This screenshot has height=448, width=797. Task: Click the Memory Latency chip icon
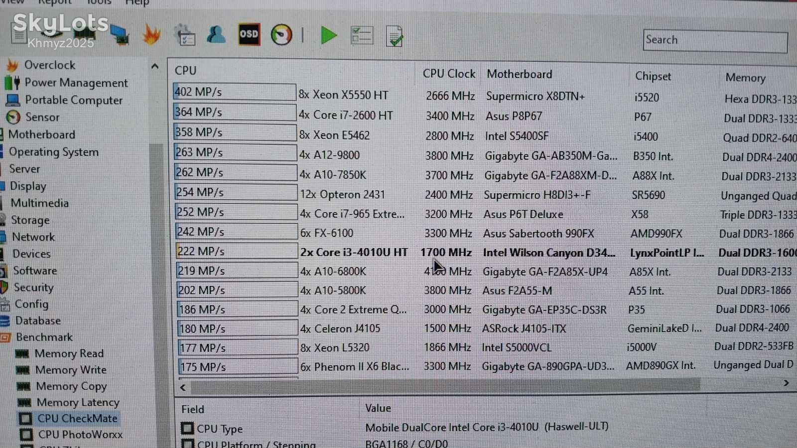tap(24, 402)
